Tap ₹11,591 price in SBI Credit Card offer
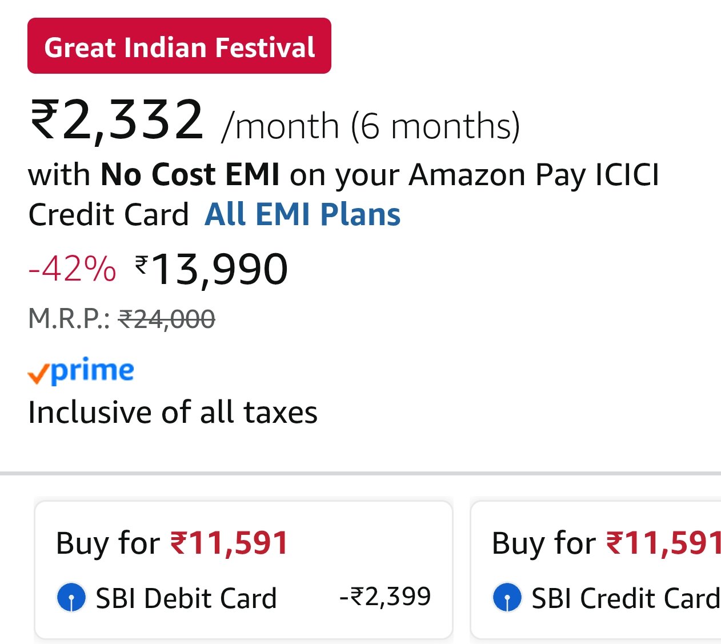721x644 pixels. 663,543
